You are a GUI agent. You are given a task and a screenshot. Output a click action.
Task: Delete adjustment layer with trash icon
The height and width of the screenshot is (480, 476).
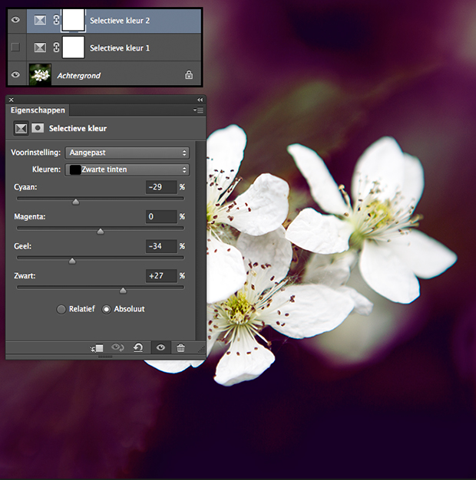pos(181,348)
